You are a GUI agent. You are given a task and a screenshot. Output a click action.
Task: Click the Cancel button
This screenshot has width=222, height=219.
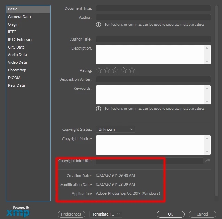(x=203, y=214)
